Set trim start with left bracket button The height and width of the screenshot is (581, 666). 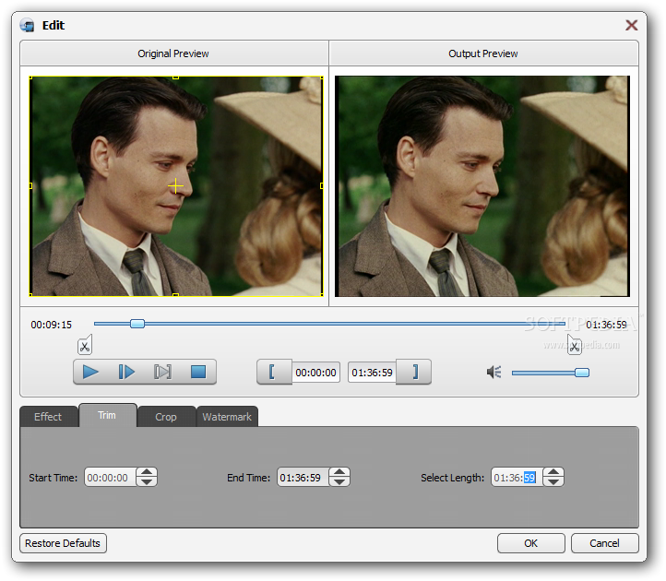[x=274, y=372]
